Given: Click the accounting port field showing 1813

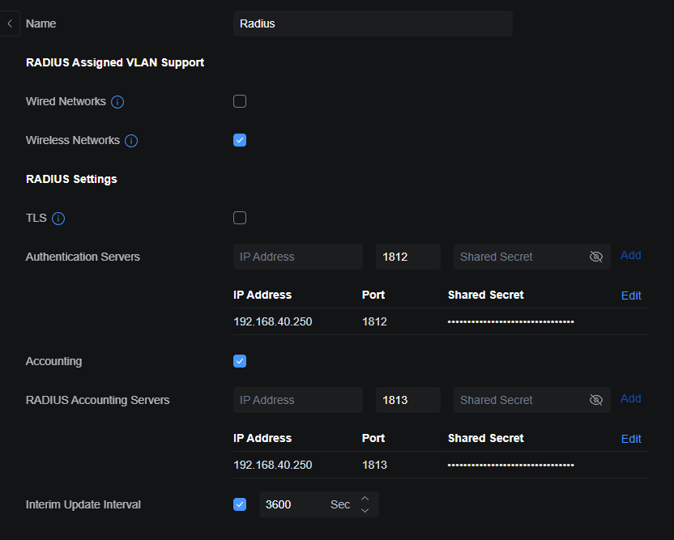Looking at the screenshot, I should [x=407, y=400].
